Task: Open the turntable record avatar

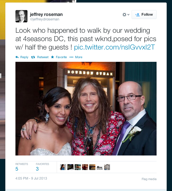Action: 70,167
